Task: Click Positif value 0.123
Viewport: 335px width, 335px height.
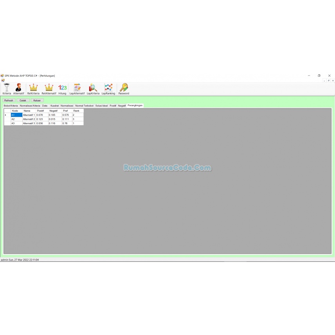Action: [42, 119]
